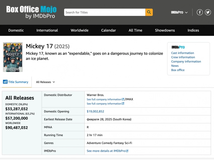This screenshot has height=160, width=214.
Task: Go to the Worldwide section
Action: tap(80, 30)
